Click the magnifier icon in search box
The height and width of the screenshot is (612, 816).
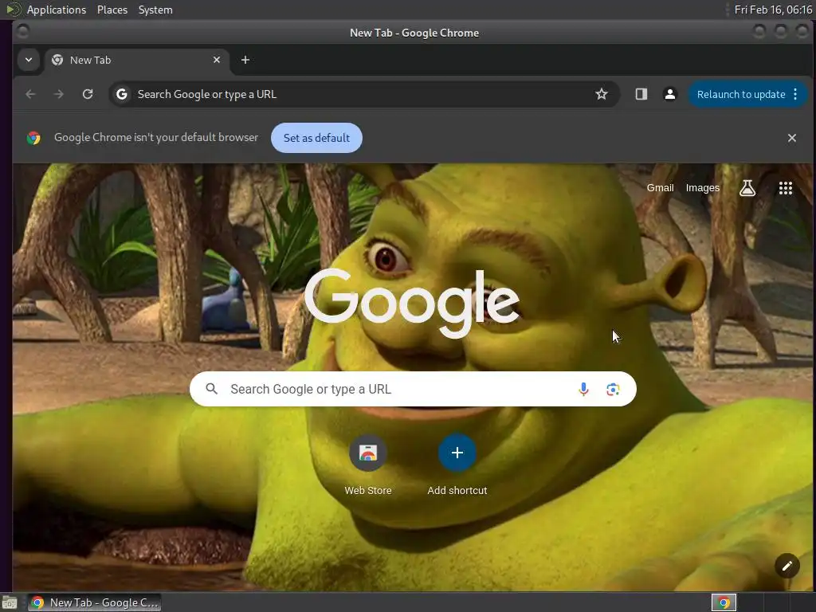click(x=211, y=389)
